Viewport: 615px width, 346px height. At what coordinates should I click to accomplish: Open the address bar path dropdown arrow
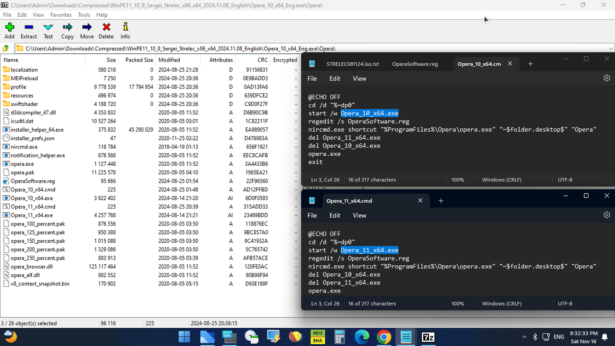coord(611,48)
